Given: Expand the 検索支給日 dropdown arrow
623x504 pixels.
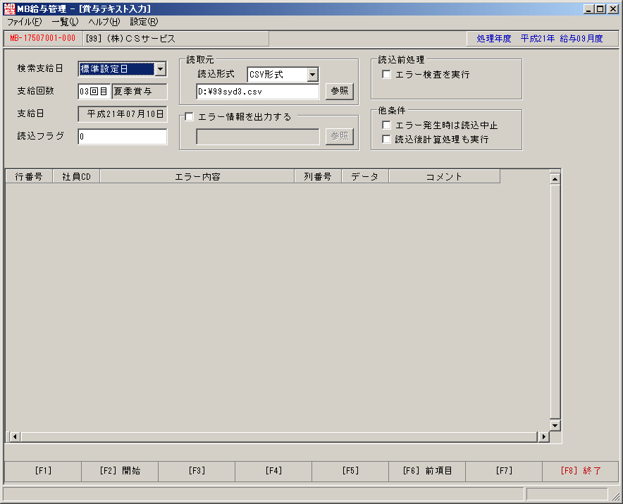Looking at the screenshot, I should click(160, 69).
